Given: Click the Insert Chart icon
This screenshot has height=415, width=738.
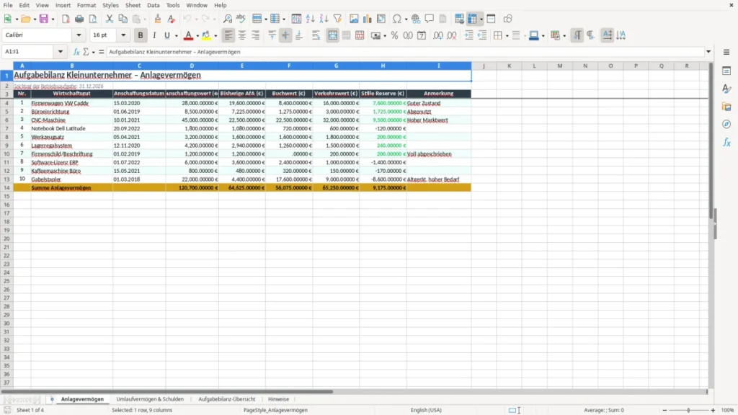Looking at the screenshot, I should point(368,19).
